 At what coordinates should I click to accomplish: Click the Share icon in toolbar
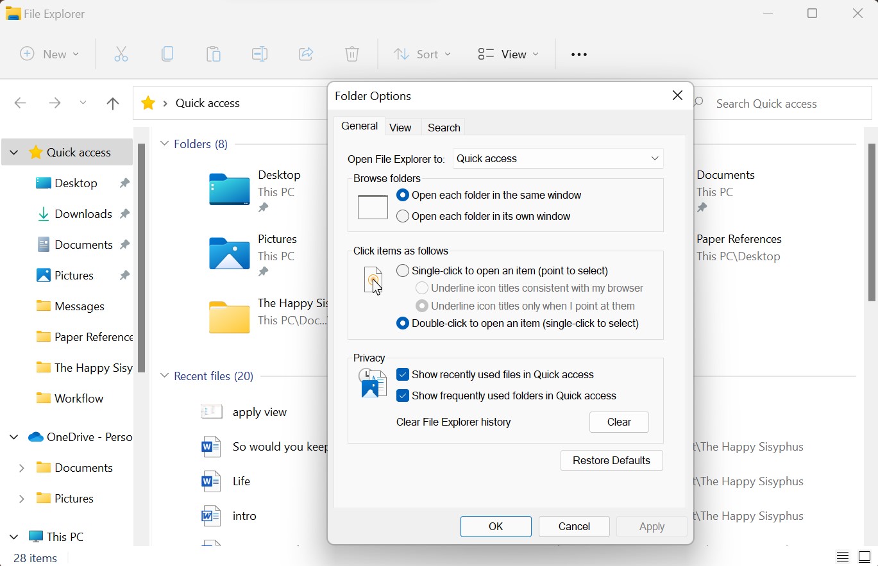[306, 54]
